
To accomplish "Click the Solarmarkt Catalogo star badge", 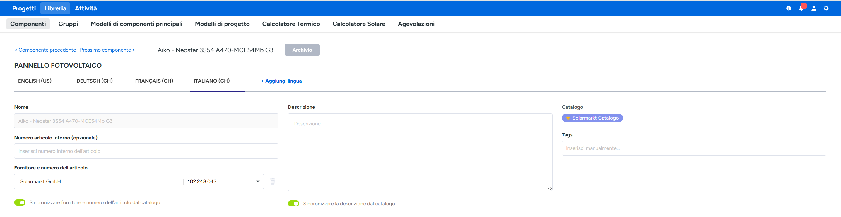I will point(592,118).
